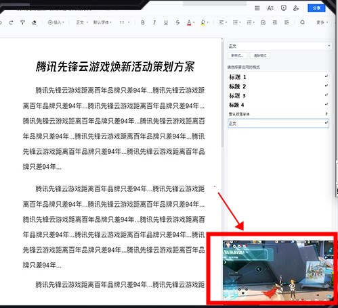Viewport: 338px width, 308px height.
Task: Open the hamburger menu icon
Action: [257, 8]
